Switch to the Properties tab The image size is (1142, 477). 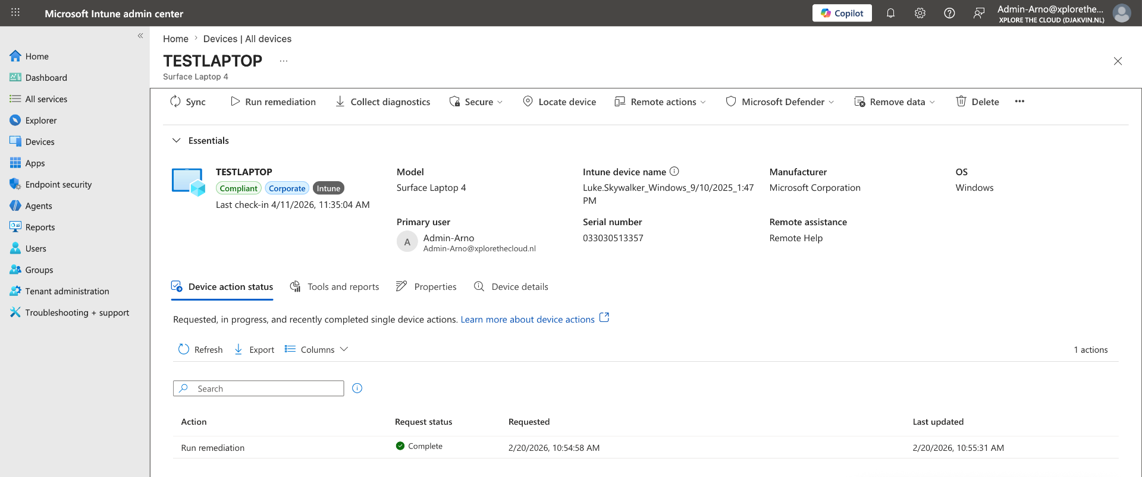click(426, 287)
